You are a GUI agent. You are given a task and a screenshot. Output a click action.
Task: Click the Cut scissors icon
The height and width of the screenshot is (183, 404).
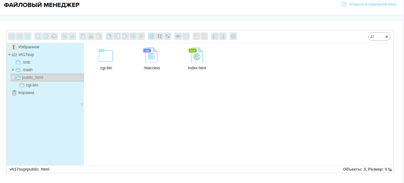pyautogui.click(x=91, y=37)
